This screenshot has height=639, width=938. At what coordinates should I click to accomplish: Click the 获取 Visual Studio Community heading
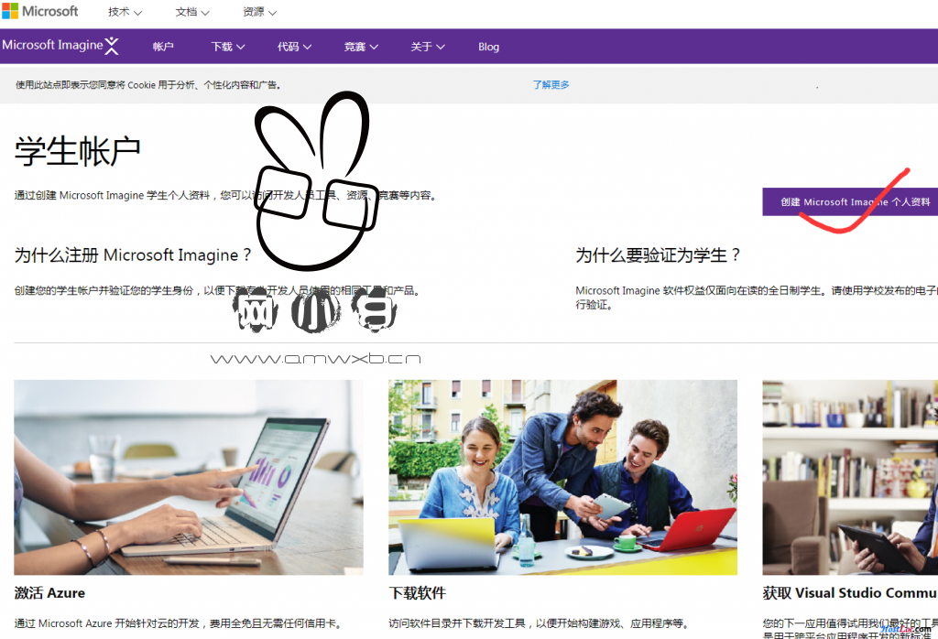click(849, 592)
